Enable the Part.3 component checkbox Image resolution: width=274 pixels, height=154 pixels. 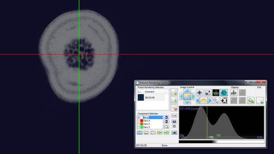tap(138, 127)
